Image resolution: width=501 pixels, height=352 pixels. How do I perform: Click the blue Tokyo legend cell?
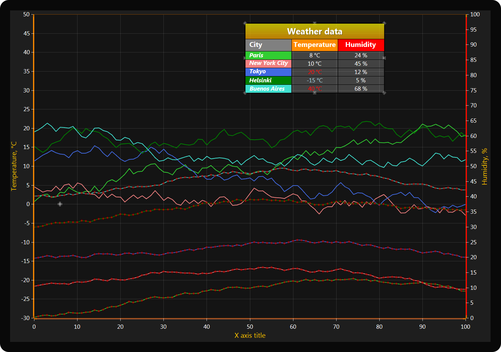(x=268, y=72)
